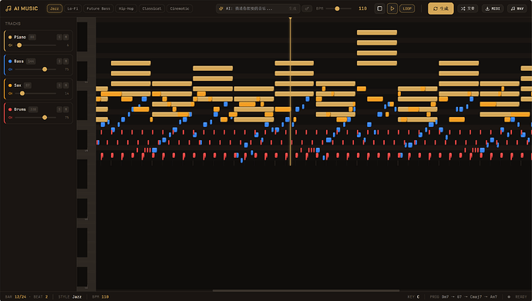Click the AI MUSIC note logo
Screen dimensions: 532x301
(x=8, y=8)
